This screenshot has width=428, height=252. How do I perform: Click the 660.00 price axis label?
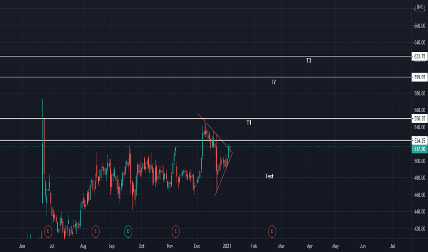pyautogui.click(x=420, y=26)
